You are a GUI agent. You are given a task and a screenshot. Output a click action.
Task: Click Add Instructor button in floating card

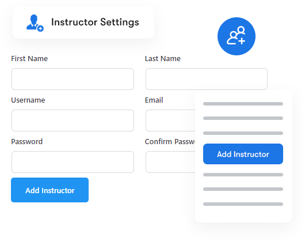click(243, 154)
